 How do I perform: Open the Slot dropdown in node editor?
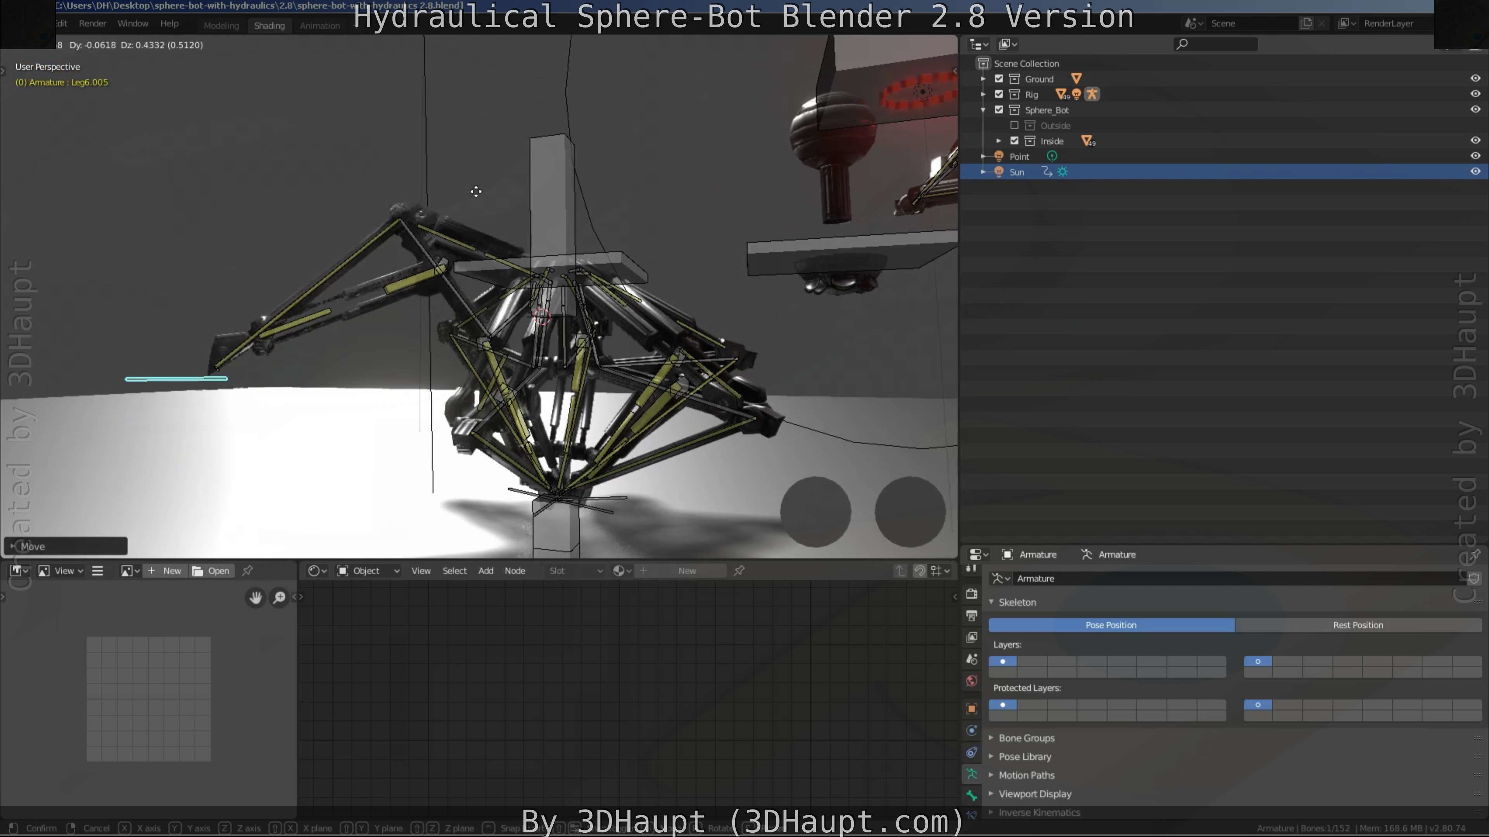coord(575,571)
